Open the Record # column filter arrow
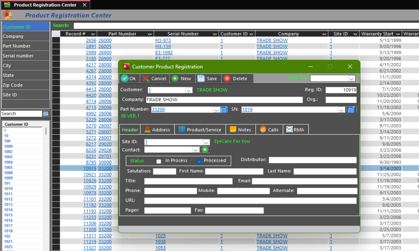This screenshot has height=251, width=419. tap(93, 34)
